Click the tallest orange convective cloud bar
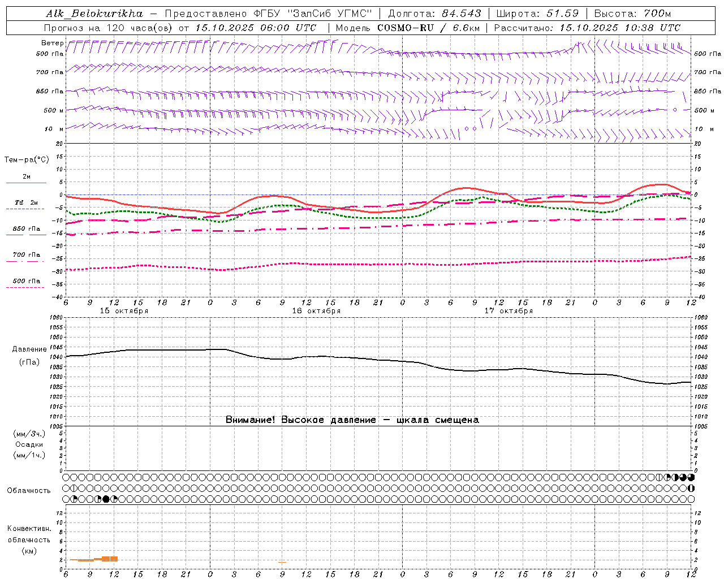The height and width of the screenshot is (579, 724). tap(110, 559)
